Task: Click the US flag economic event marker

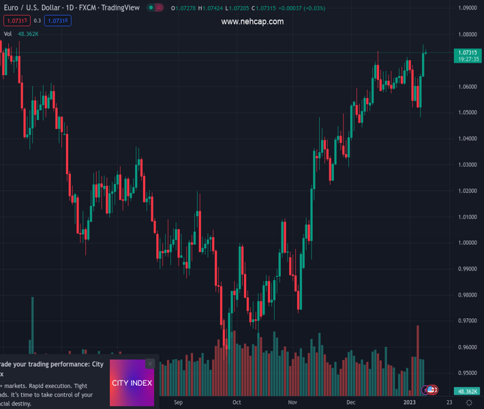Action: 432,390
